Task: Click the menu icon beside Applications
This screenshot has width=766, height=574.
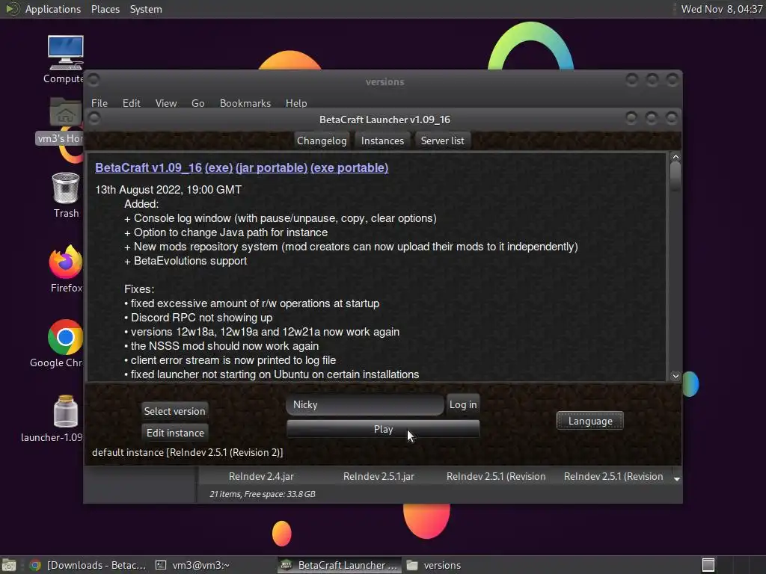Action: [12, 9]
